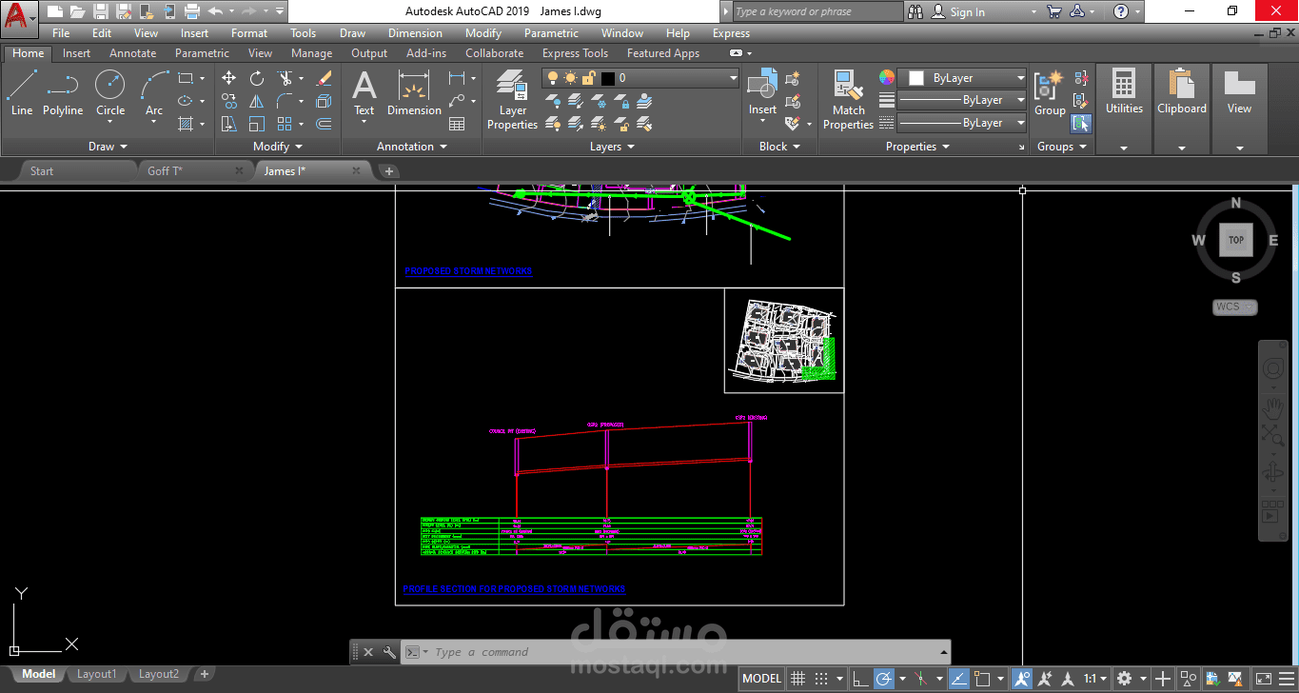Select the Mirror tool
This screenshot has width=1299, height=693.
pyautogui.click(x=257, y=101)
